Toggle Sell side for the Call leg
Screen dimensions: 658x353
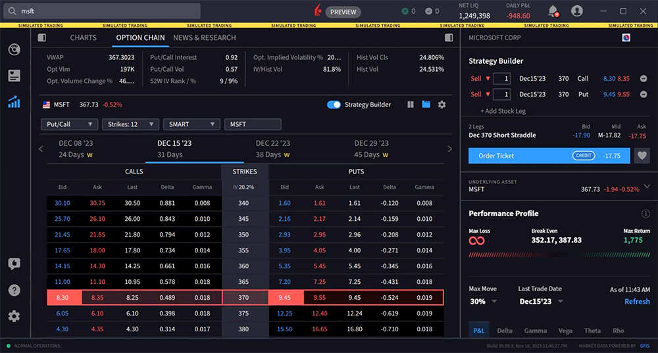tap(480, 78)
